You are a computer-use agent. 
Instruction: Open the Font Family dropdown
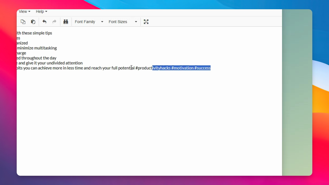89,22
